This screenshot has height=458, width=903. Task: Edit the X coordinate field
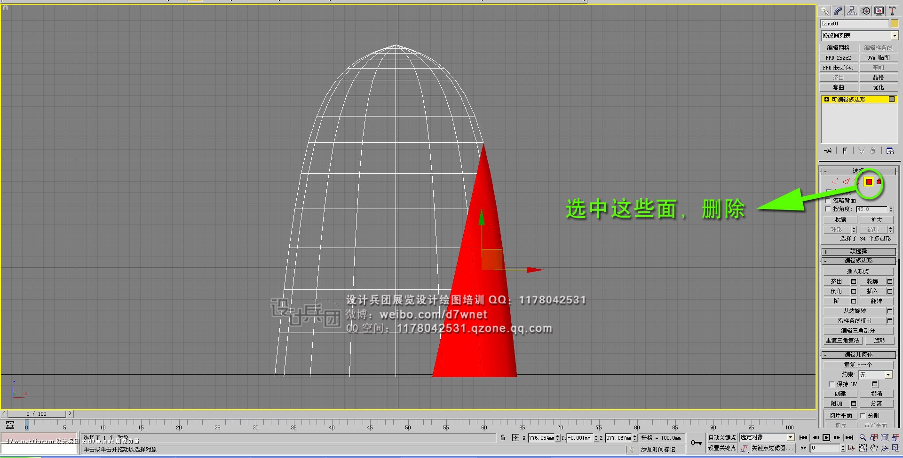(x=541, y=438)
